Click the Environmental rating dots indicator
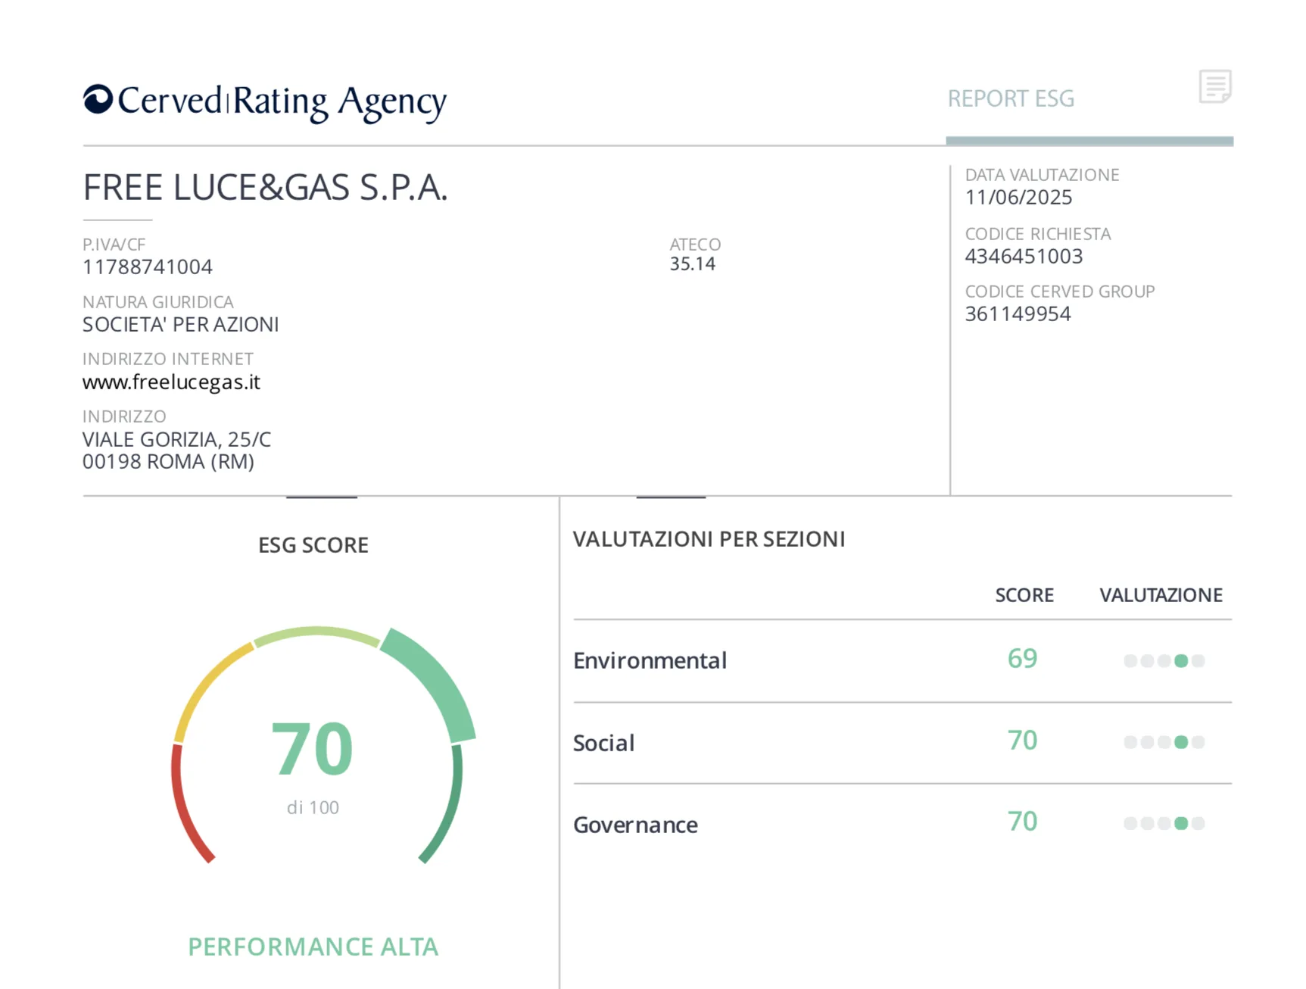 (x=1164, y=661)
